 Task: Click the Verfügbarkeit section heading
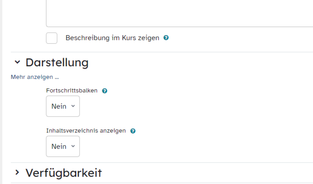pyautogui.click(x=64, y=173)
